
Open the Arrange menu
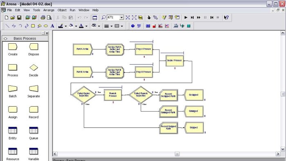click(x=49, y=10)
